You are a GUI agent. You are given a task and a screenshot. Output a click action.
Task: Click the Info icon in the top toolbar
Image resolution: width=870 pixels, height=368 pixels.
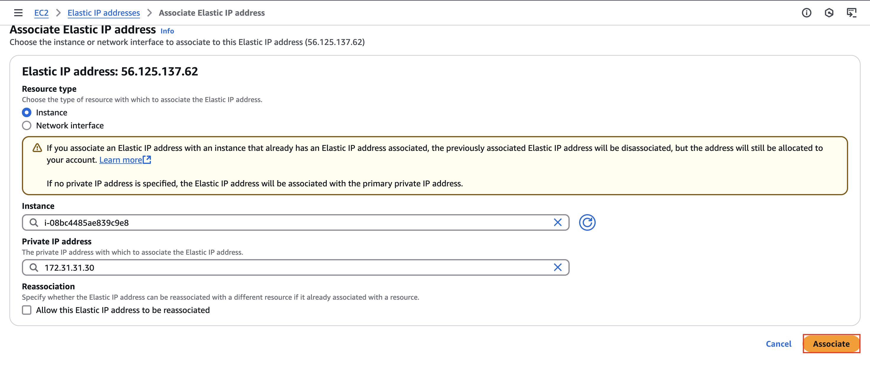[x=806, y=12]
